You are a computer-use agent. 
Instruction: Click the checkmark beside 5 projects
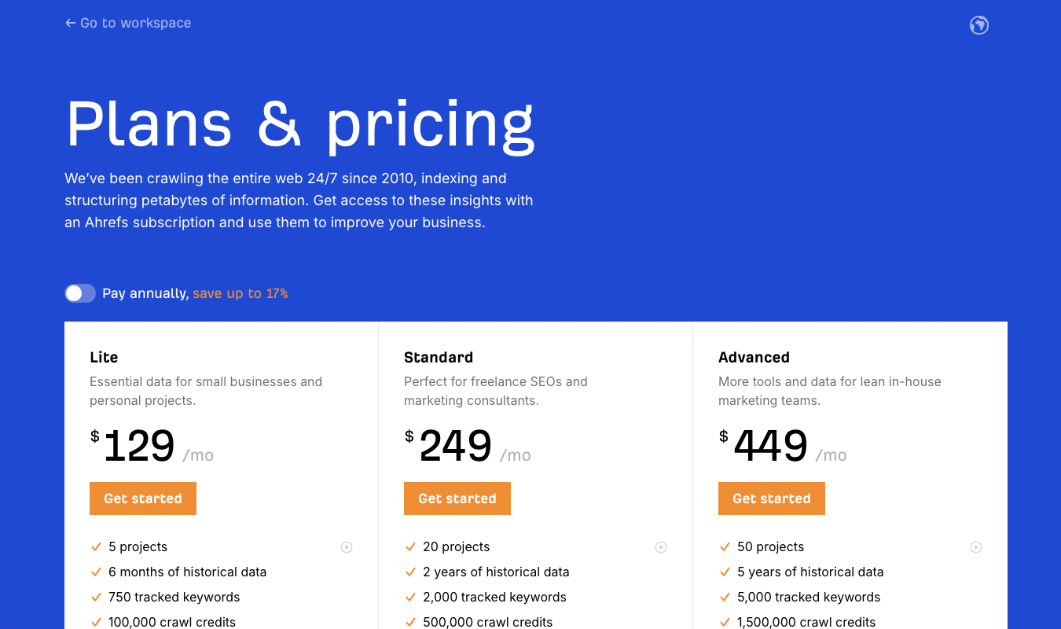click(96, 546)
